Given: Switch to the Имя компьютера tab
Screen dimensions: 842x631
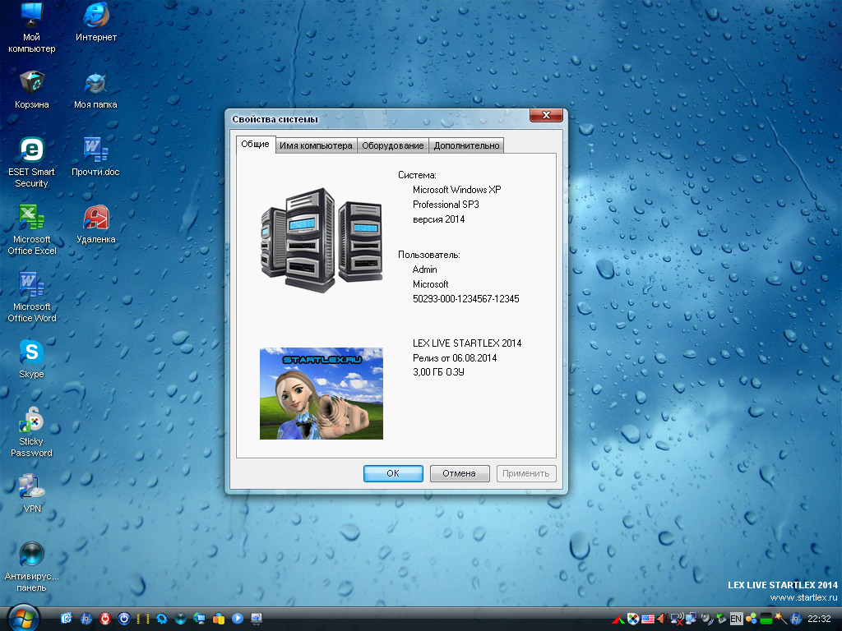Looking at the screenshot, I should 316,145.
